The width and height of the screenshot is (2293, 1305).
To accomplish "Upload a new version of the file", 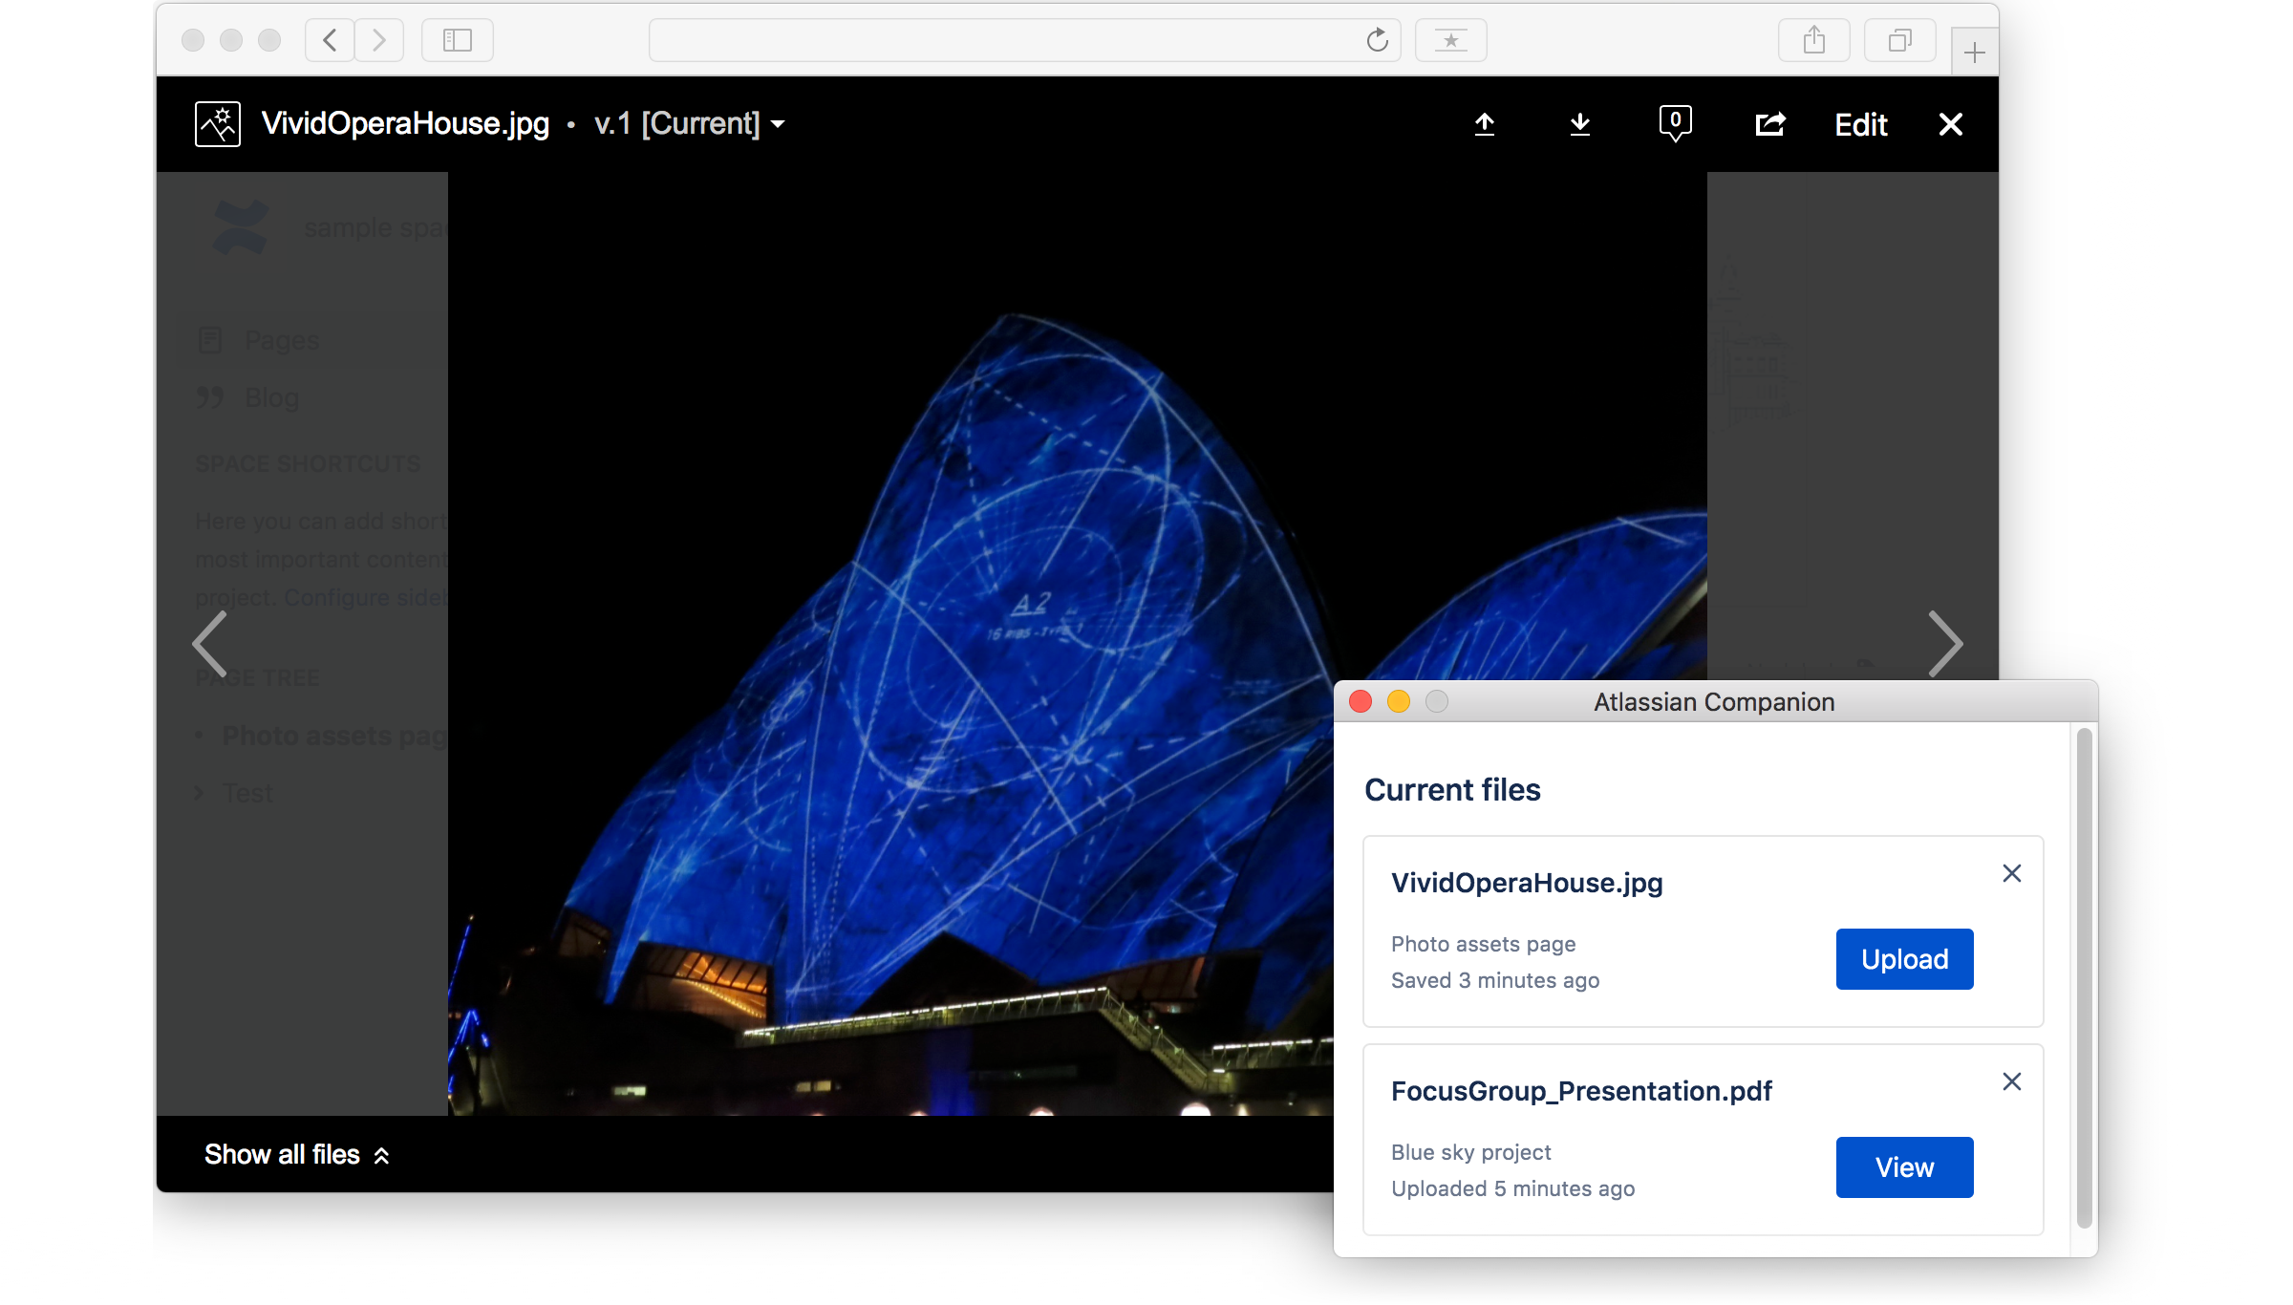I will point(1485,124).
